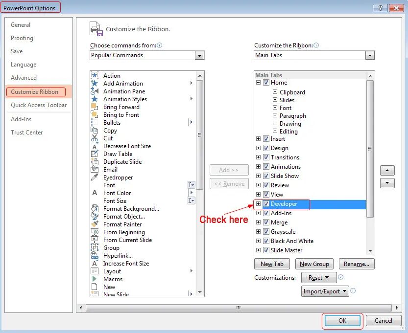The height and width of the screenshot is (333, 408).
Task: Open the Quick Access Toolbar category
Action: tap(39, 105)
